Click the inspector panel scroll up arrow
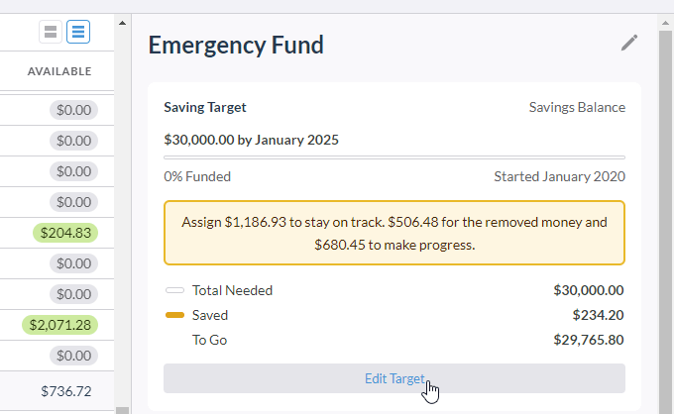Screen dimensions: 674x414 click(x=665, y=23)
